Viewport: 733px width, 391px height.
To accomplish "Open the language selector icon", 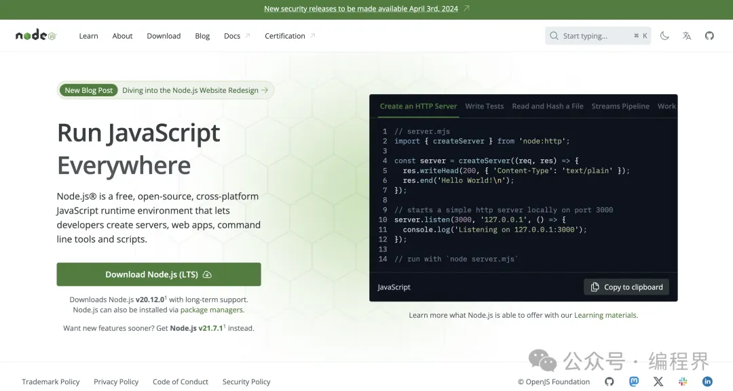I will click(687, 36).
